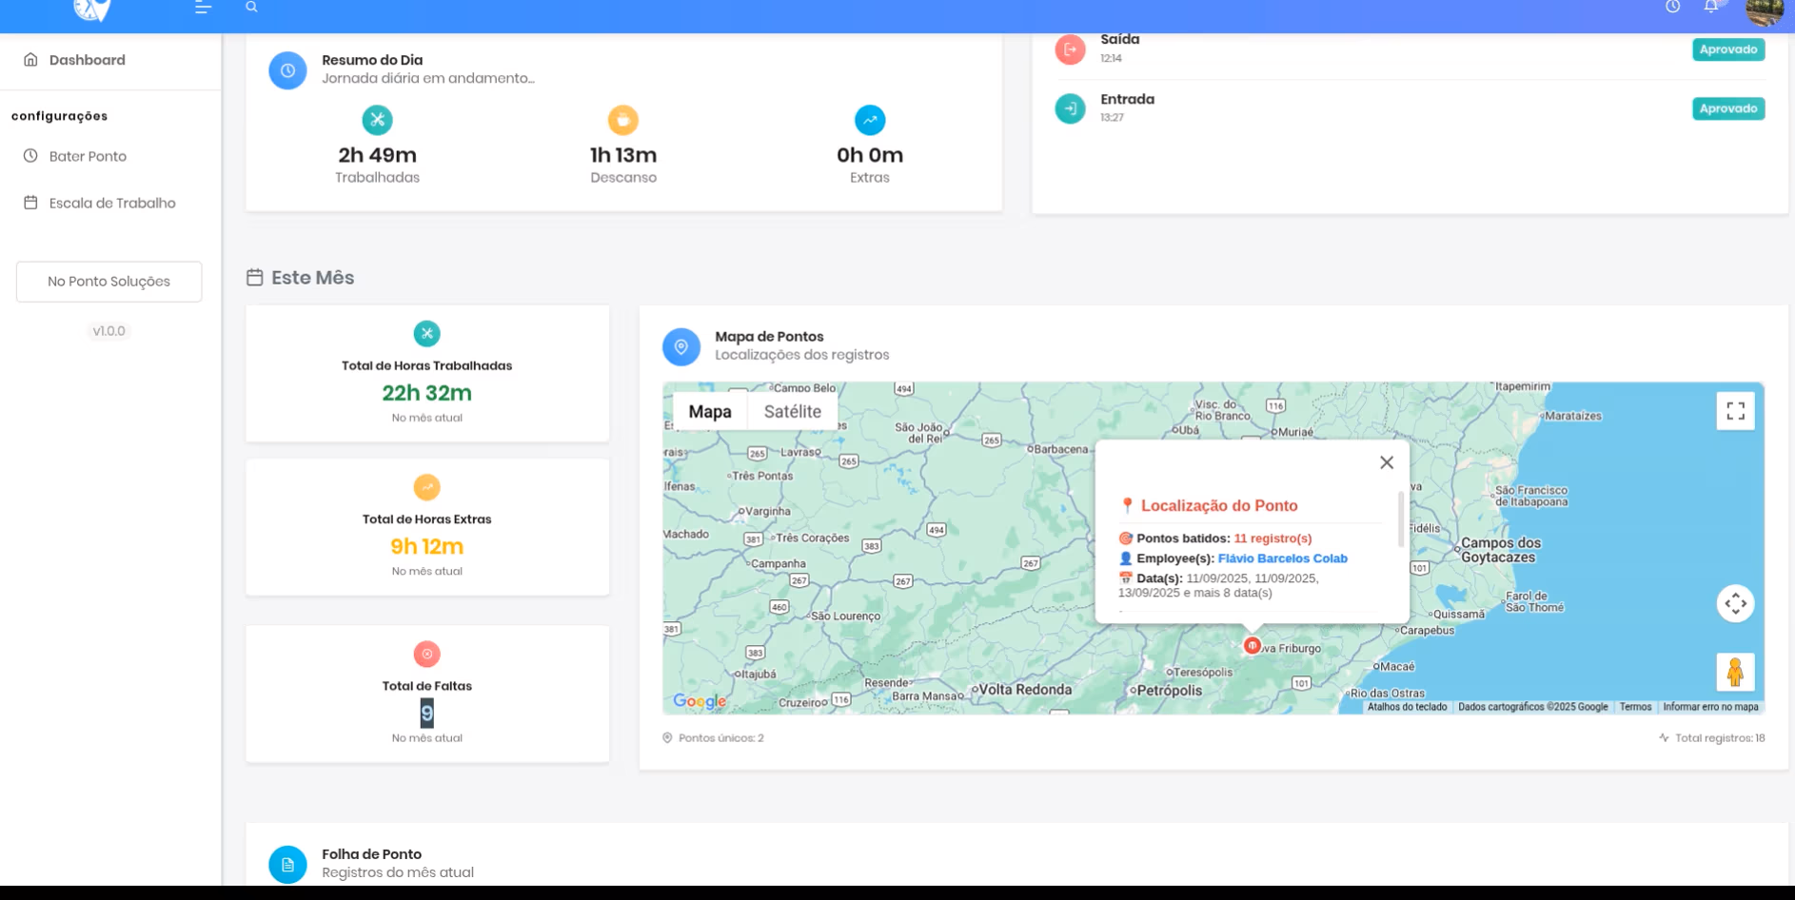Image resolution: width=1795 pixels, height=900 pixels.
Task: Click Aprovado badge on Saída row
Action: (x=1728, y=49)
